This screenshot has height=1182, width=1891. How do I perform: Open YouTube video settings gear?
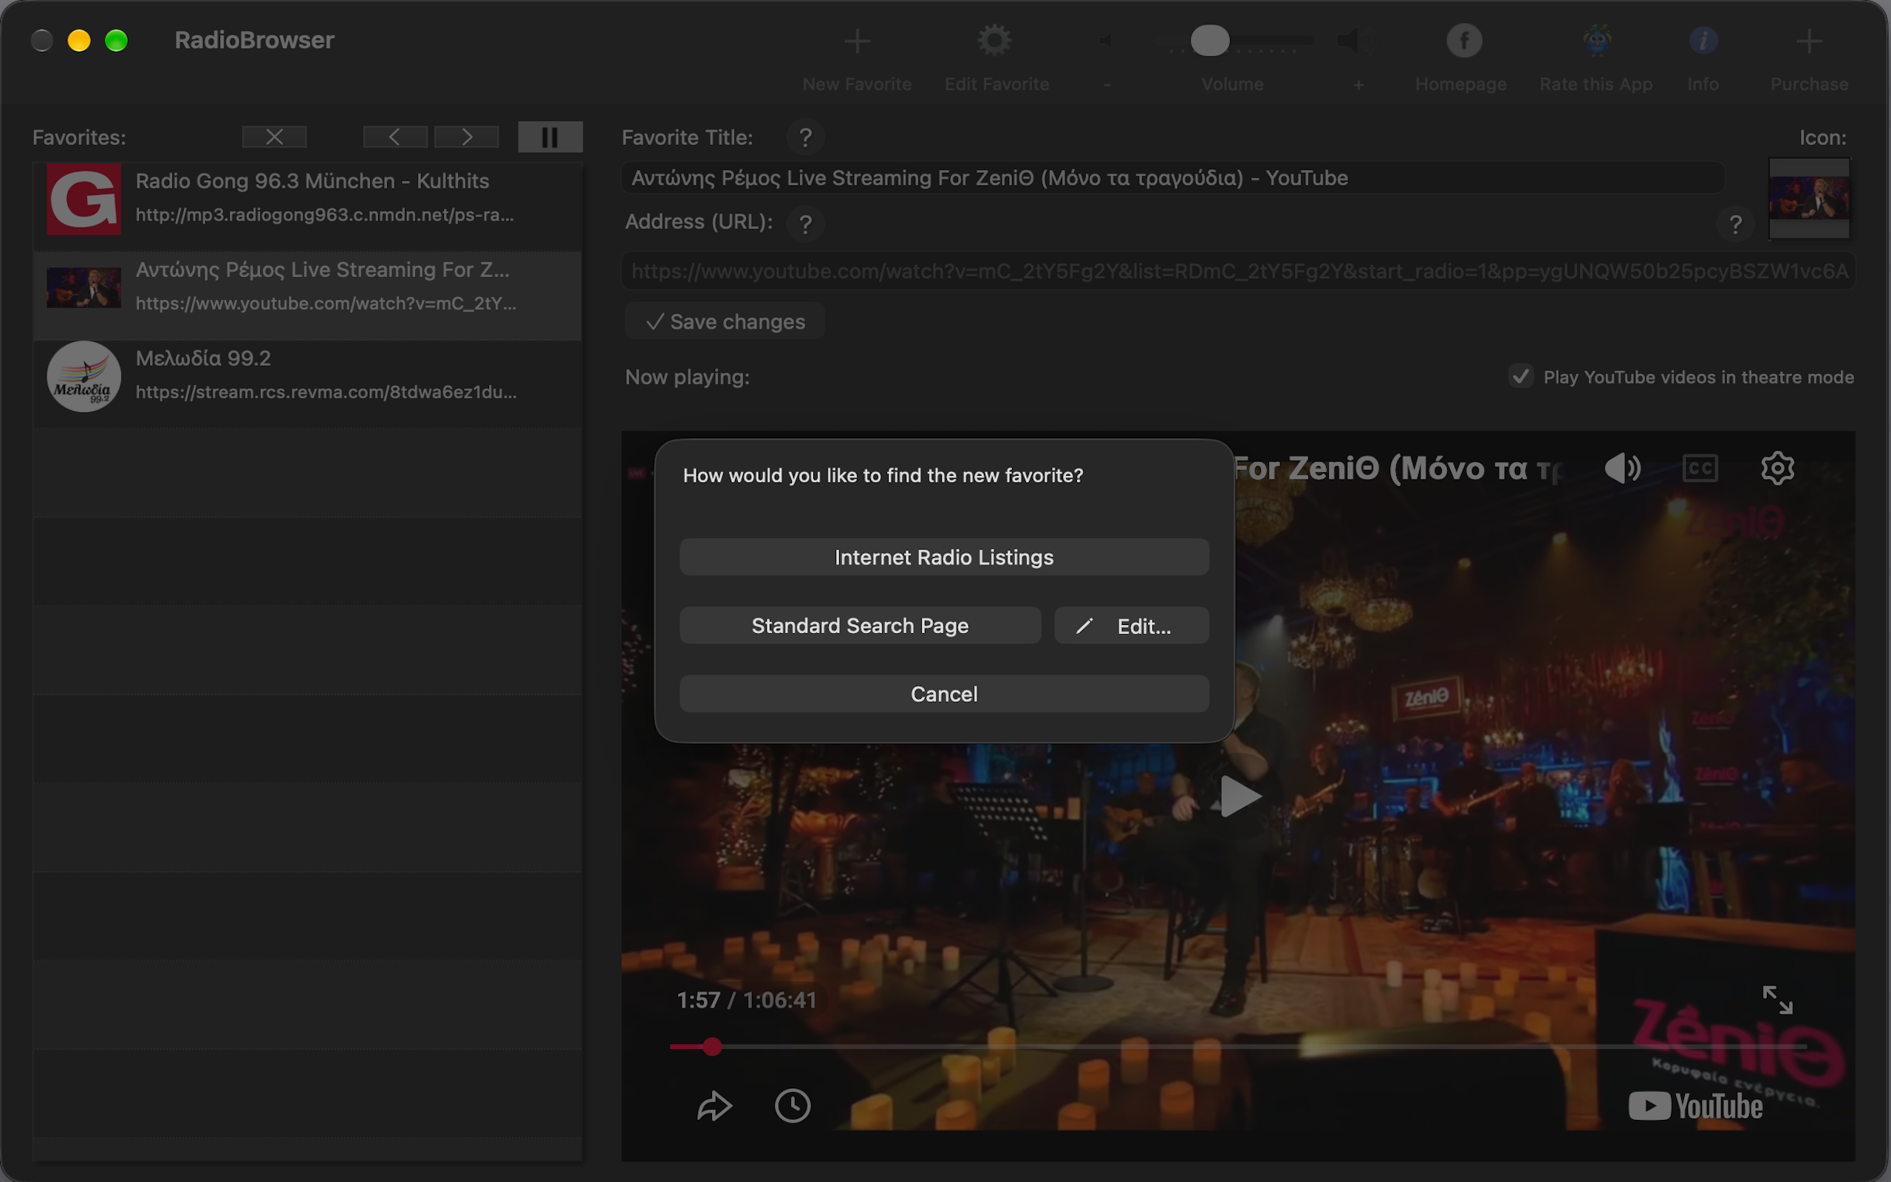click(1778, 468)
